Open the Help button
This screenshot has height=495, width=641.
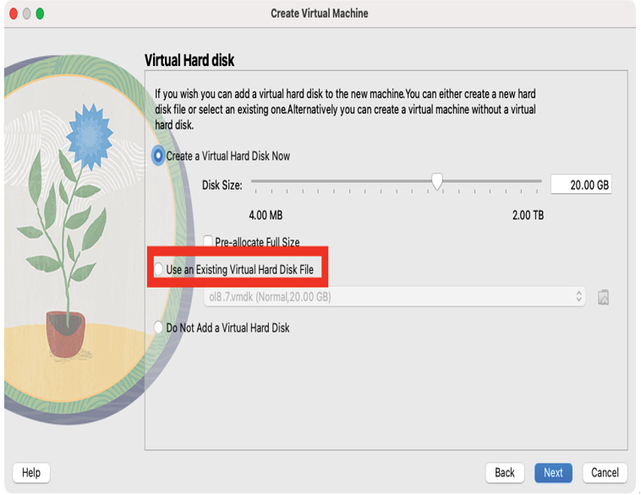(31, 472)
